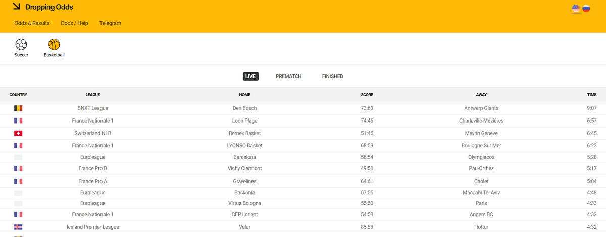Click Cholet team name

[x=481, y=182]
